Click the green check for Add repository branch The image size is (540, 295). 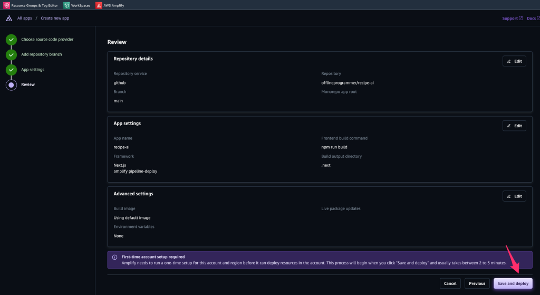click(12, 54)
